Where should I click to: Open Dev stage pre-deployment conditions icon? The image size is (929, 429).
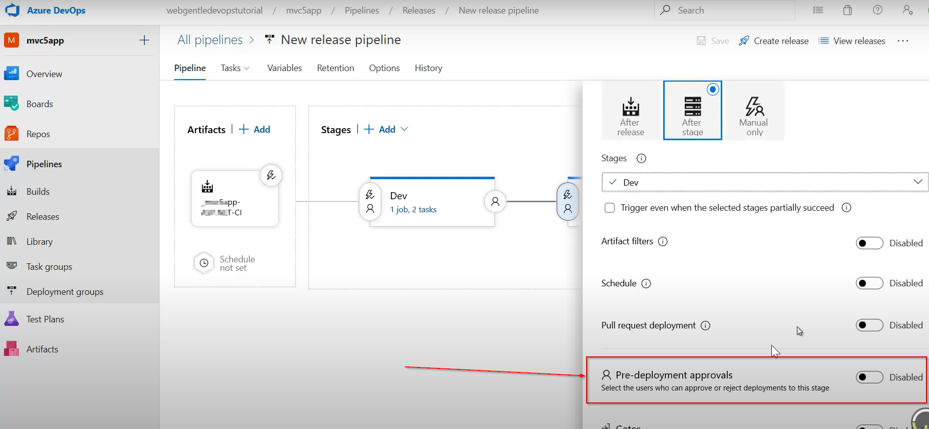370,201
